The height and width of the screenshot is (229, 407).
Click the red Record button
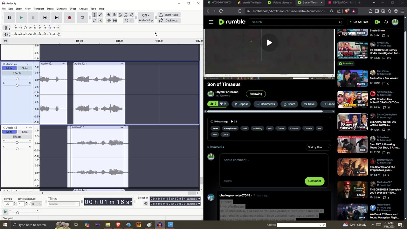[70, 17]
